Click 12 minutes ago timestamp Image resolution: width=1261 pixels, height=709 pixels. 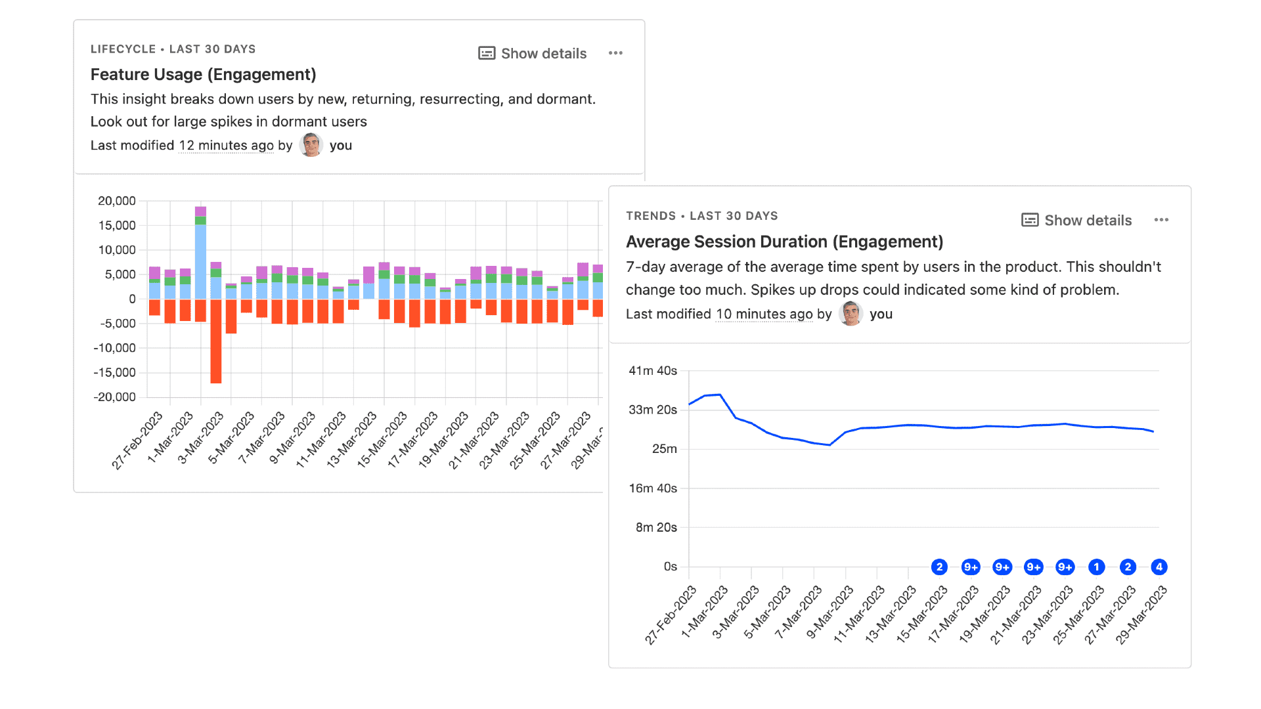click(227, 146)
